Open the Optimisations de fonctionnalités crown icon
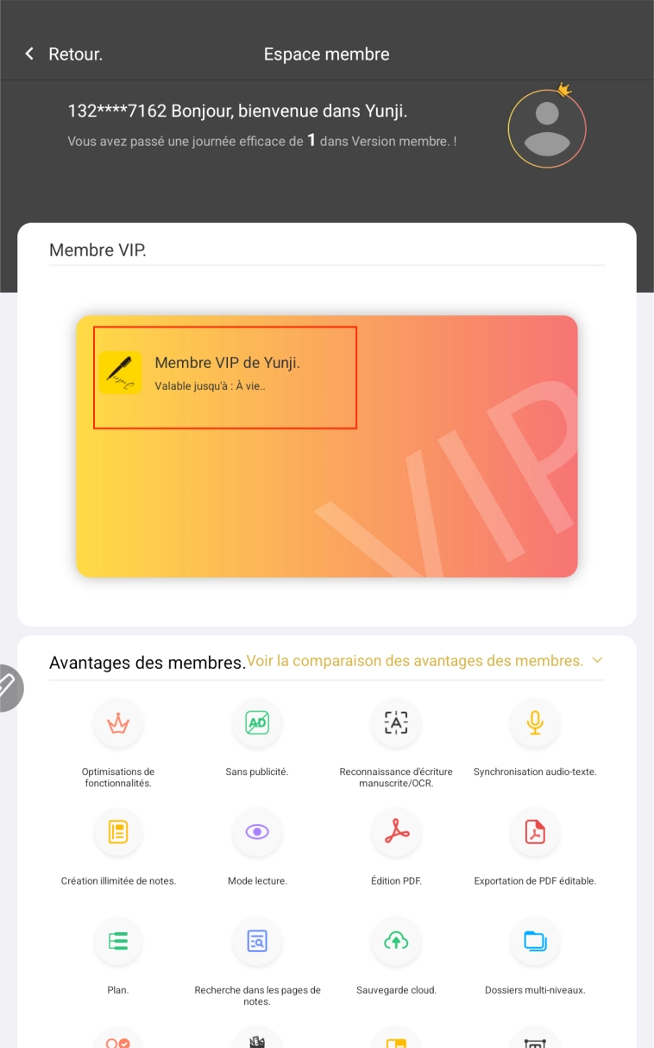The image size is (654, 1048). pos(118,723)
